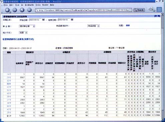
Task: Click the Mozilla throbber logo icon
Action: 159,10
